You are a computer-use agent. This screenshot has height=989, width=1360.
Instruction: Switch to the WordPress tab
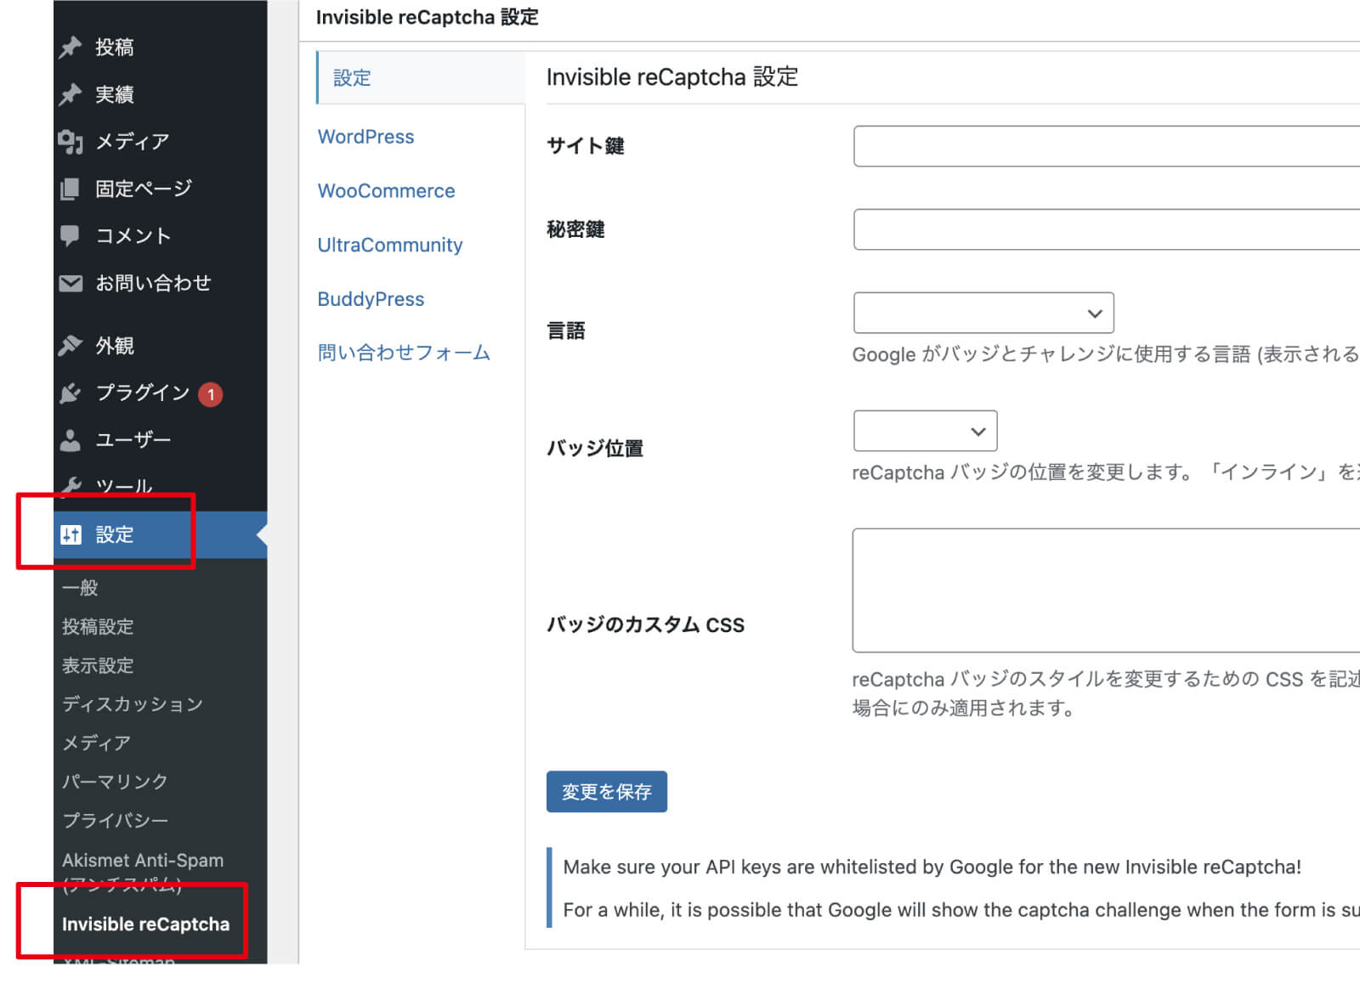coord(365,137)
